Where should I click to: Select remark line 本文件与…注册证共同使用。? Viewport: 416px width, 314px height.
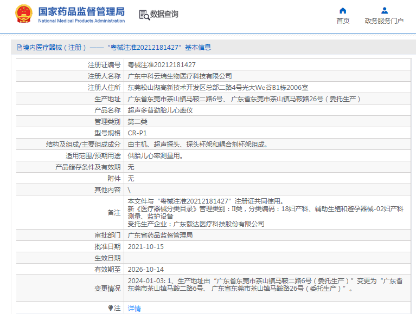[207, 201]
